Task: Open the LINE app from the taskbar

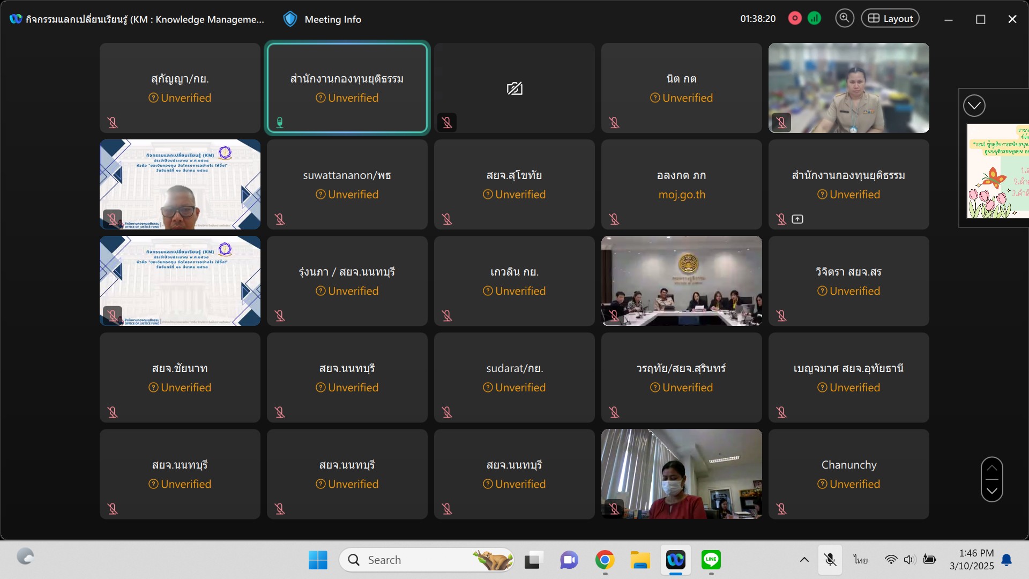Action: (x=711, y=560)
